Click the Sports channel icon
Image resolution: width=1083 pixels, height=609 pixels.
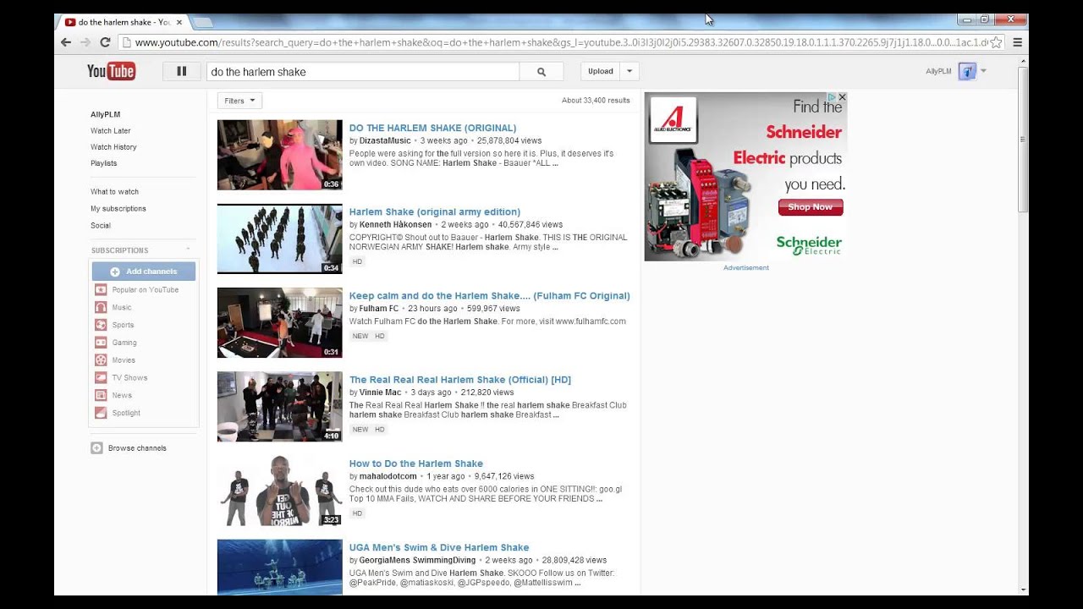pos(101,325)
